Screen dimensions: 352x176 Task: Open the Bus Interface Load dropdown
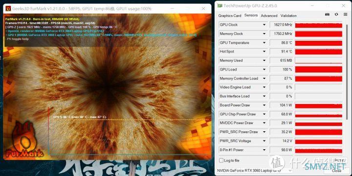264,96
